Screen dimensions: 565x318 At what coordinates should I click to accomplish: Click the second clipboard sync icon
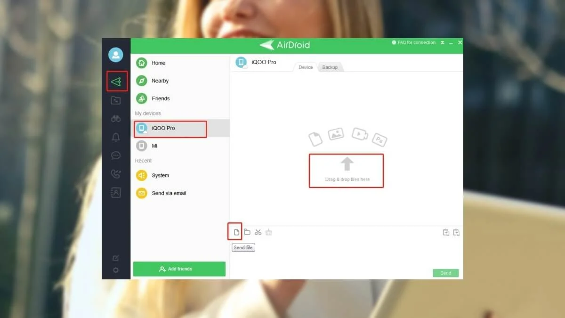pyautogui.click(x=456, y=232)
